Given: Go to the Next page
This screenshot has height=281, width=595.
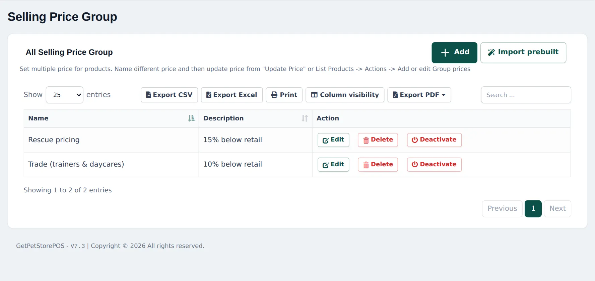Looking at the screenshot, I should (557, 209).
